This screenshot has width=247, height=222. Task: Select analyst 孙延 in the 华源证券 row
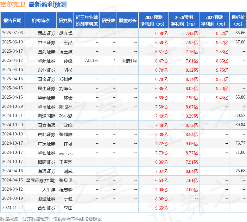click(68, 61)
